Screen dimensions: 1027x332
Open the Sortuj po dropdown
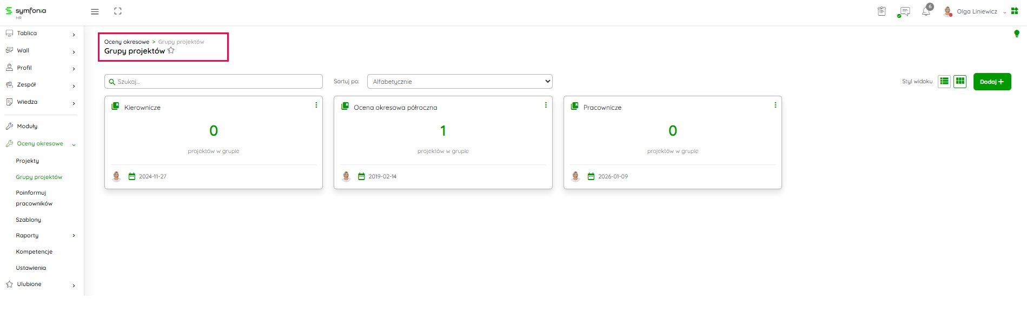pos(460,82)
